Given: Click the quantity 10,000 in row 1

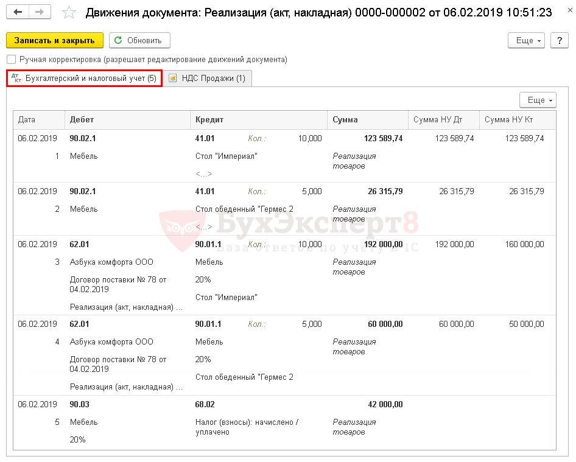Looking at the screenshot, I should point(310,138).
